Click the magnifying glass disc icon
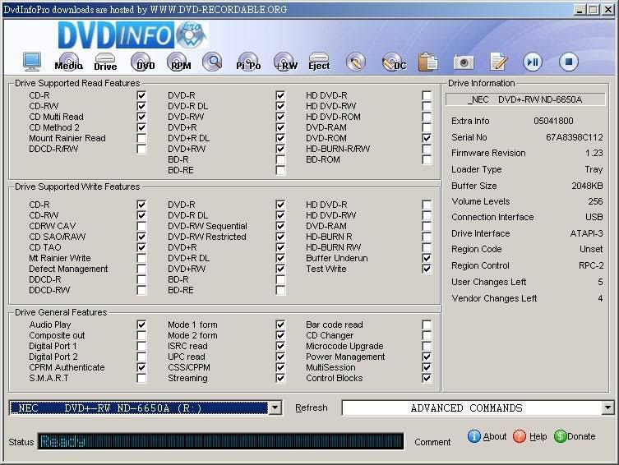Screen dimensions: 619x465 pyautogui.click(x=212, y=62)
